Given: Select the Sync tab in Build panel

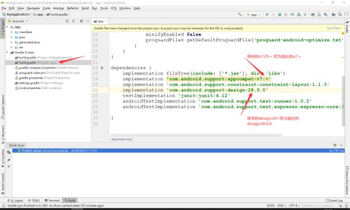Looking at the screenshot, I should [x=21, y=145].
